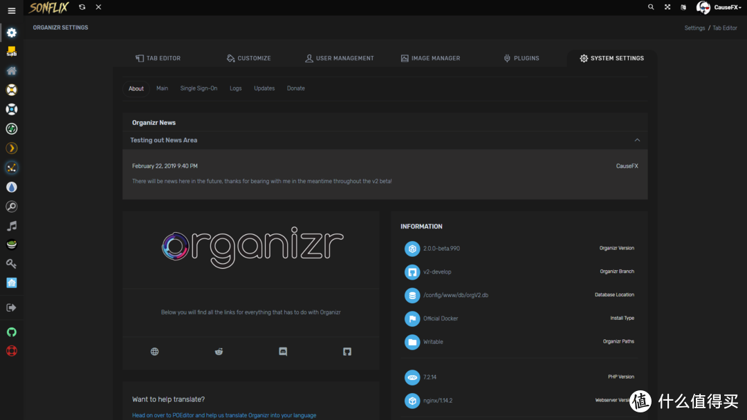Click the Settings breadcrumb link
The width and height of the screenshot is (747, 420).
(x=694, y=28)
